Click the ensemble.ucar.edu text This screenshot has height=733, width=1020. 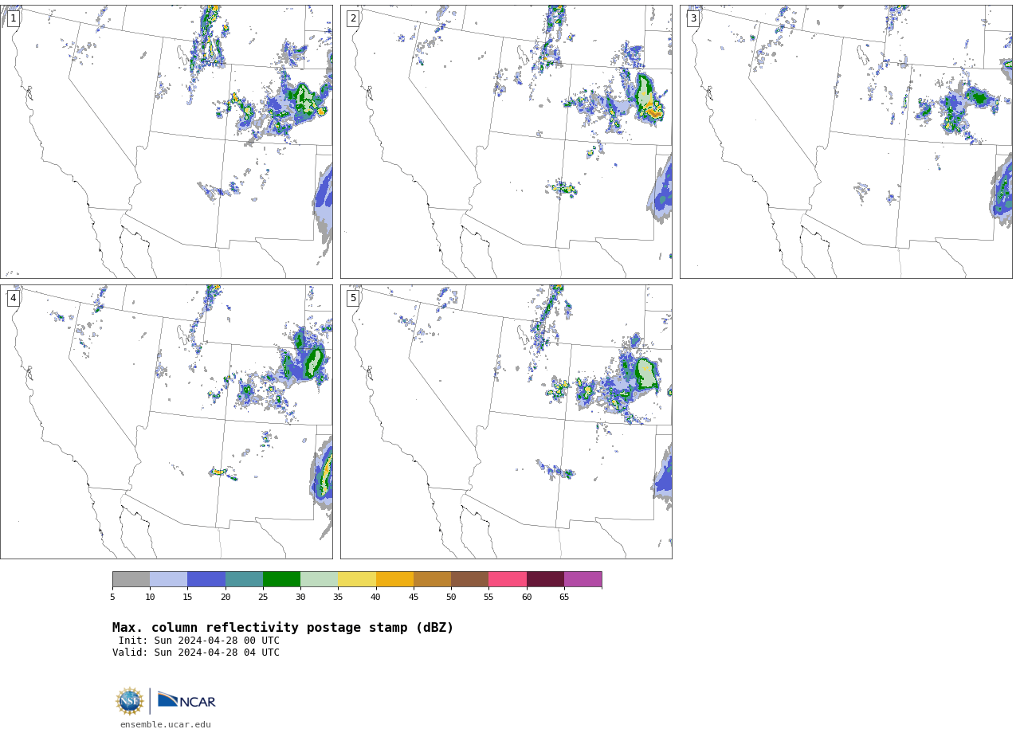click(x=166, y=724)
